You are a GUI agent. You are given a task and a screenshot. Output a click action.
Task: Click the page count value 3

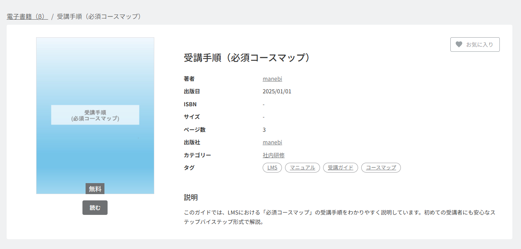[x=264, y=130]
